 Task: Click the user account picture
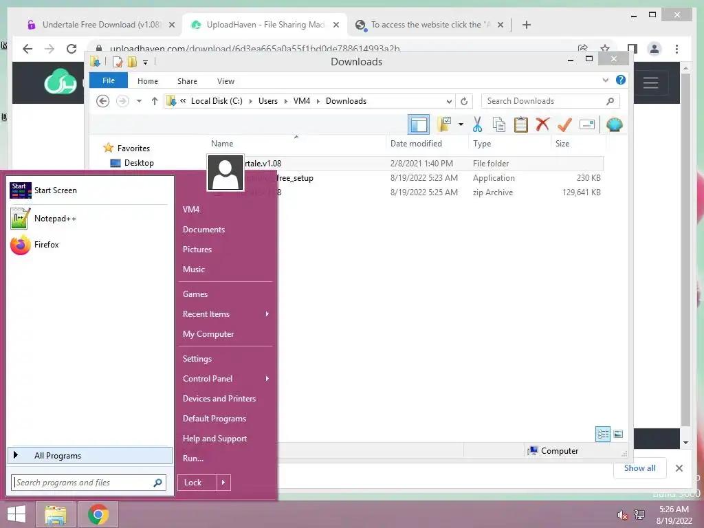coord(225,173)
